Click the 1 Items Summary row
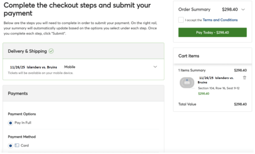 [212, 70]
